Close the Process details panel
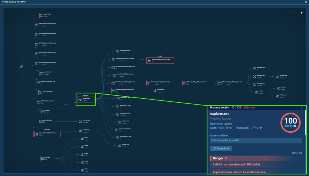Image resolution: width=309 pixels, height=176 pixels. click(302, 107)
